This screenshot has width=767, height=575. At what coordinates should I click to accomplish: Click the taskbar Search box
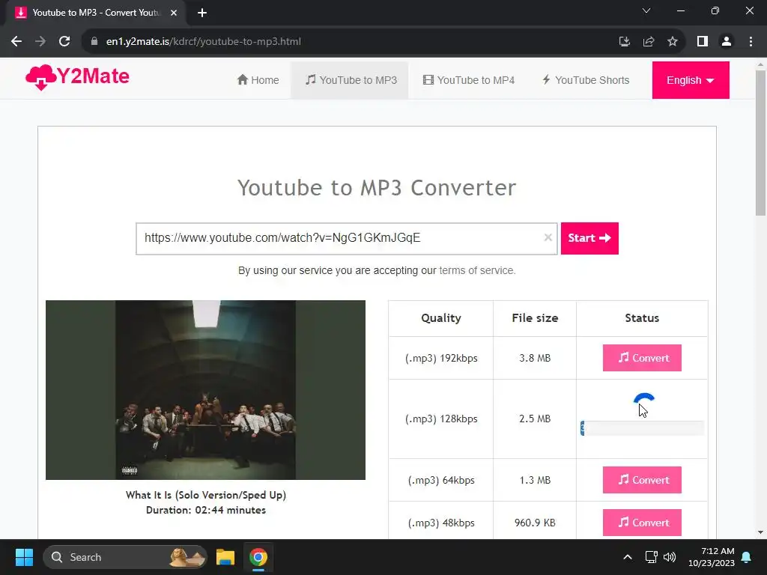tap(125, 557)
